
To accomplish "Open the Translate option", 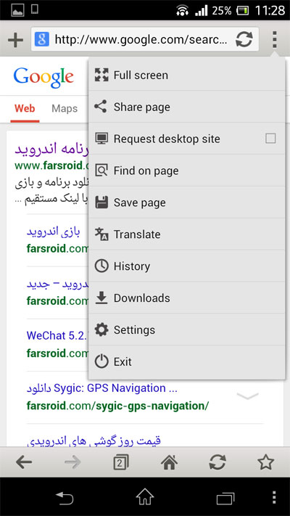I will 187,234.
